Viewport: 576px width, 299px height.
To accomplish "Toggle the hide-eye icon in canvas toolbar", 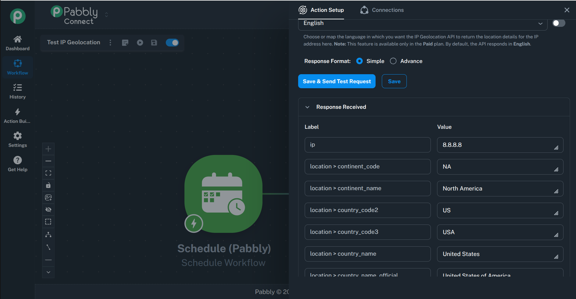I will click(x=48, y=210).
